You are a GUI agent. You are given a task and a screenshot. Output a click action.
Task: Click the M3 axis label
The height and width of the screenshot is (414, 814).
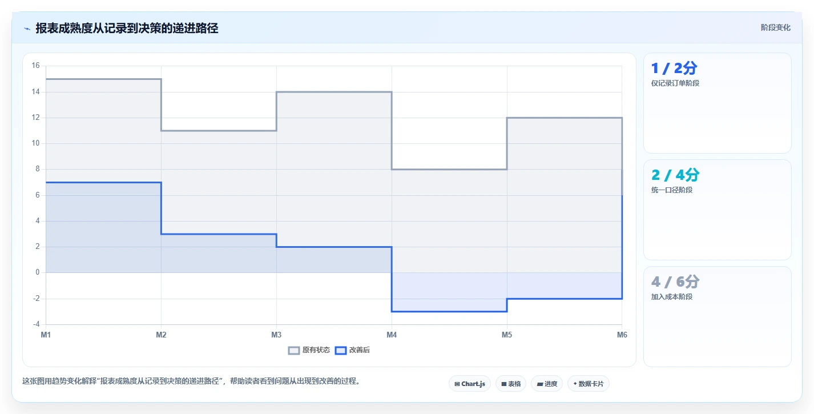[x=276, y=335]
